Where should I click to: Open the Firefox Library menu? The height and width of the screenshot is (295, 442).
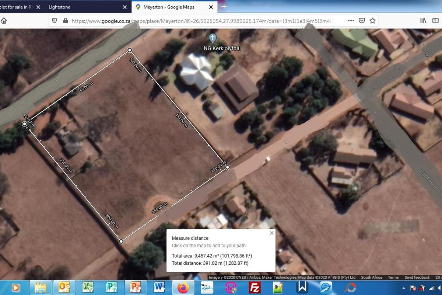423,21
